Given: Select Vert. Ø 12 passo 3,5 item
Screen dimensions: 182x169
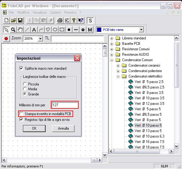Looking at the screenshot, I should 149,104.
